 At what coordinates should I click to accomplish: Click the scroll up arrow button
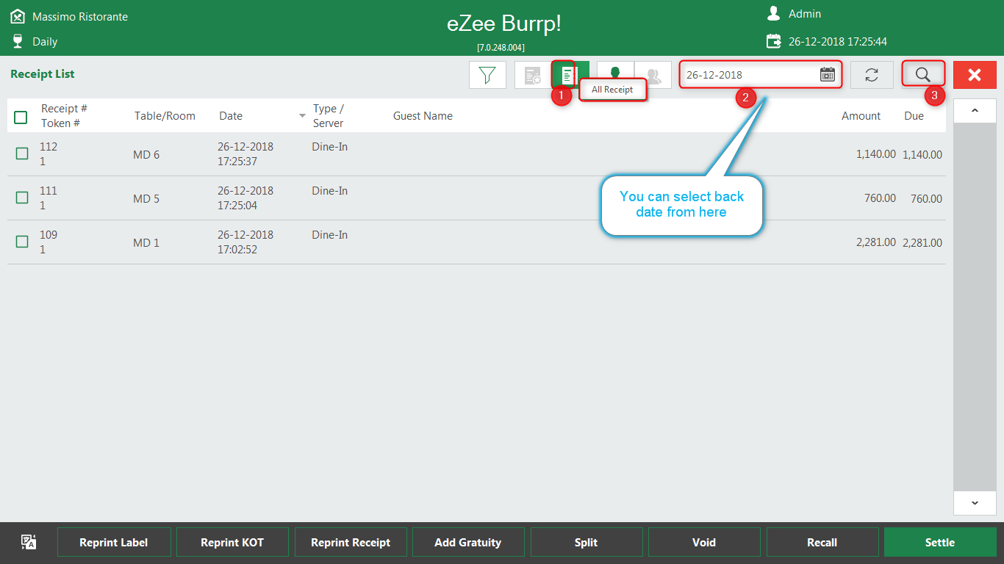pos(975,111)
